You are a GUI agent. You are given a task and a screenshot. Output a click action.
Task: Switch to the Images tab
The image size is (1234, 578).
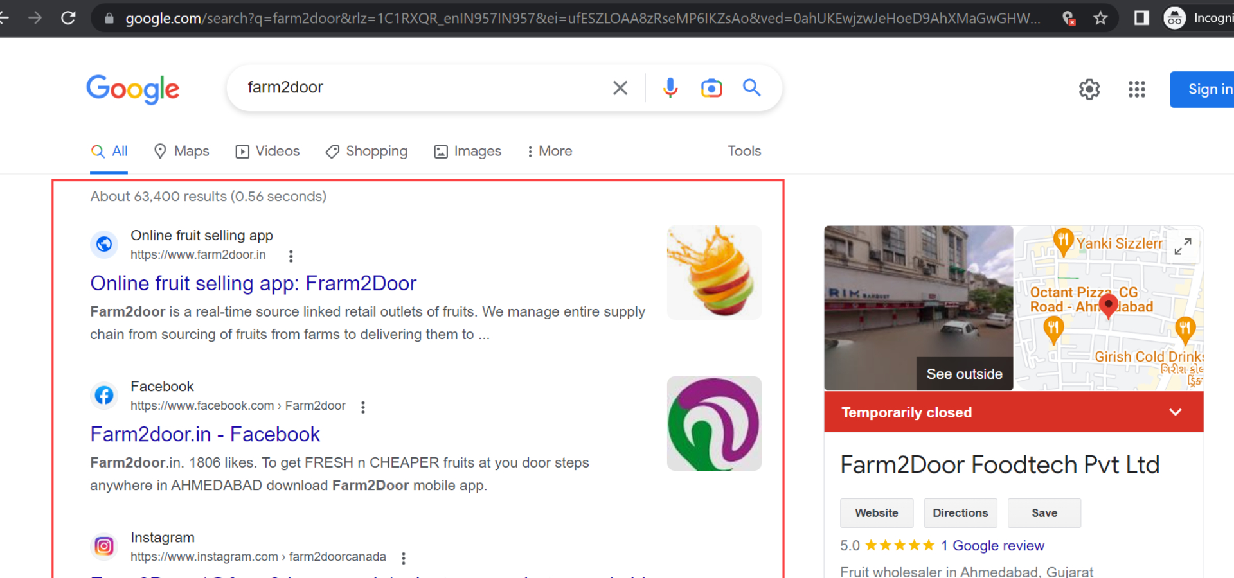coord(467,151)
